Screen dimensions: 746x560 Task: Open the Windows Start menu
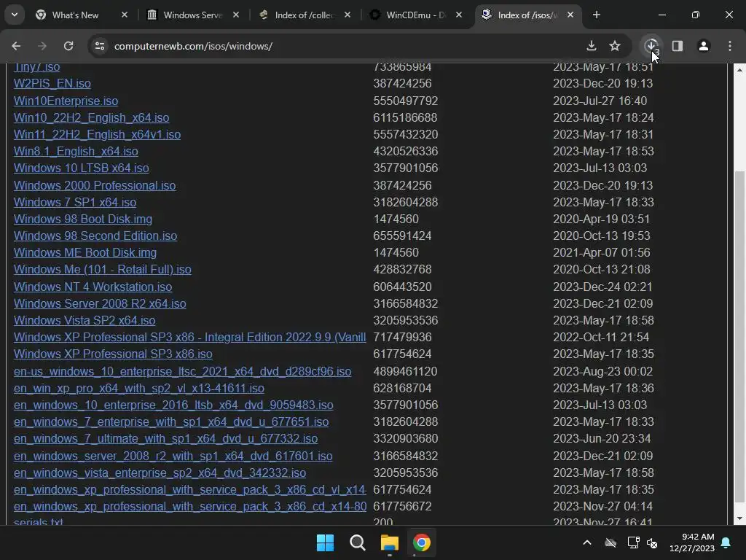(326, 542)
